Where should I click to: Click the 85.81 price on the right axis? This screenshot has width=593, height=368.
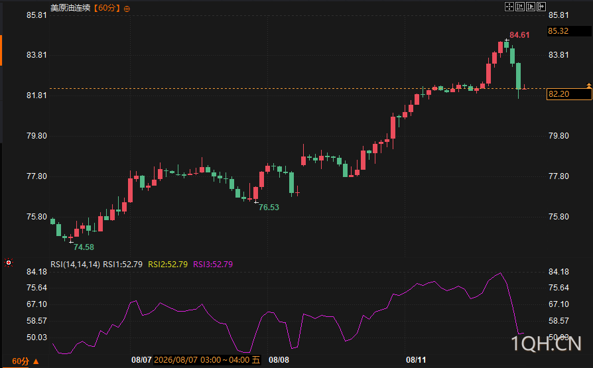pyautogui.click(x=559, y=15)
